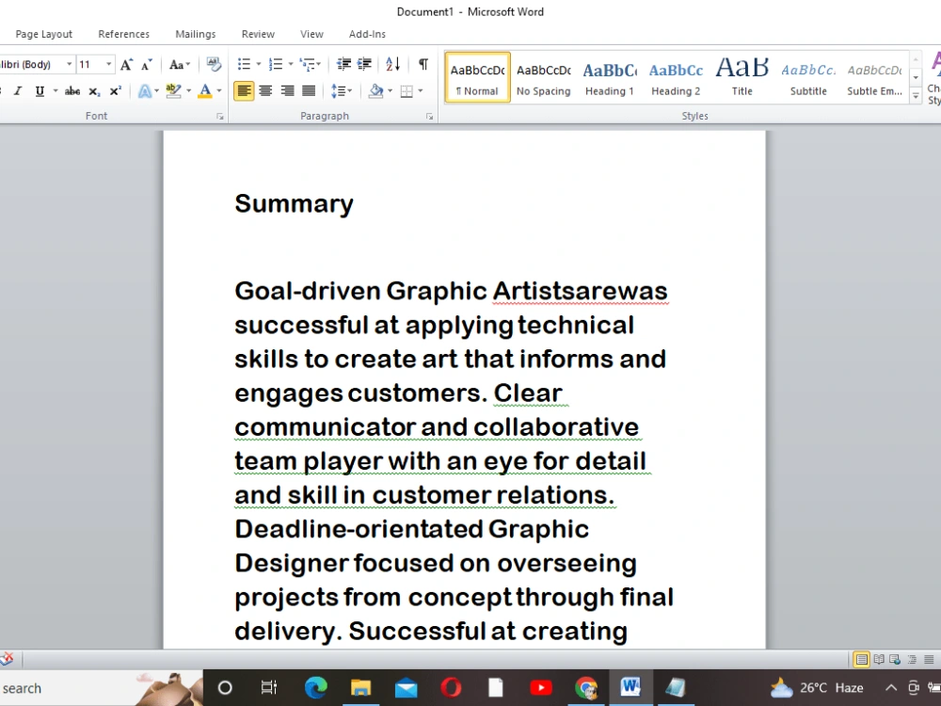Expand bullets library dropdown arrow
941x706 pixels.
tap(259, 64)
